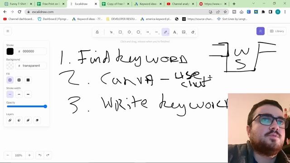
Task: Edit the background value transparent
Action: tap(31, 66)
